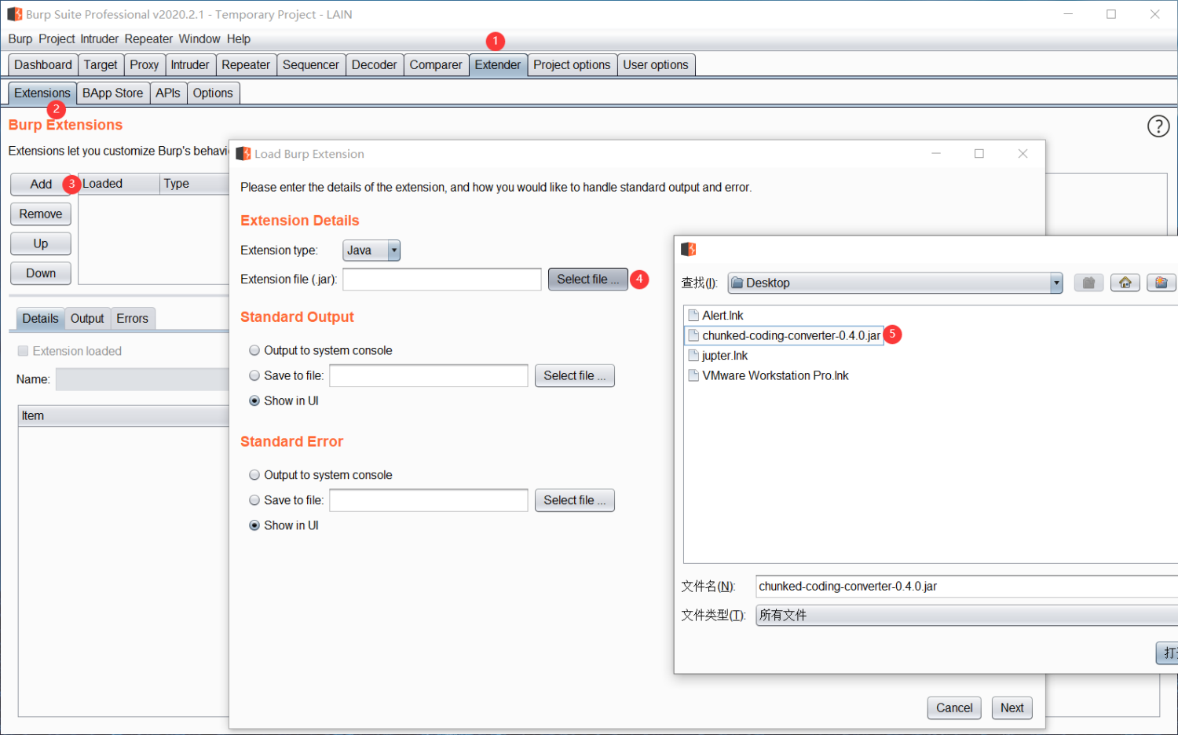
Task: Open the Burp Extensions help question-mark icon
Action: pos(1158,126)
